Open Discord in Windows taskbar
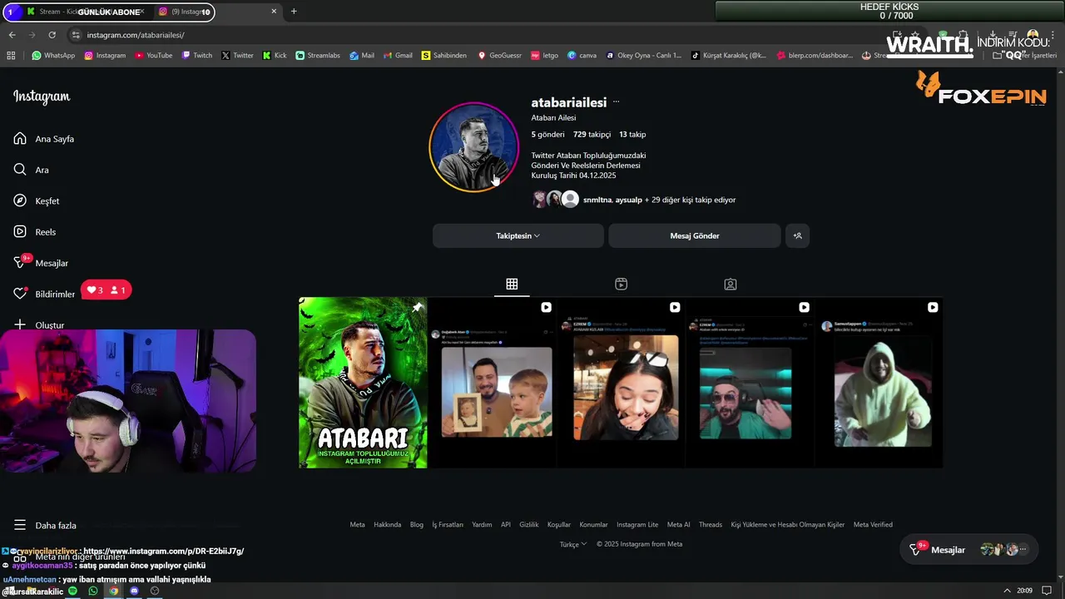The width and height of the screenshot is (1065, 599). pos(134,591)
